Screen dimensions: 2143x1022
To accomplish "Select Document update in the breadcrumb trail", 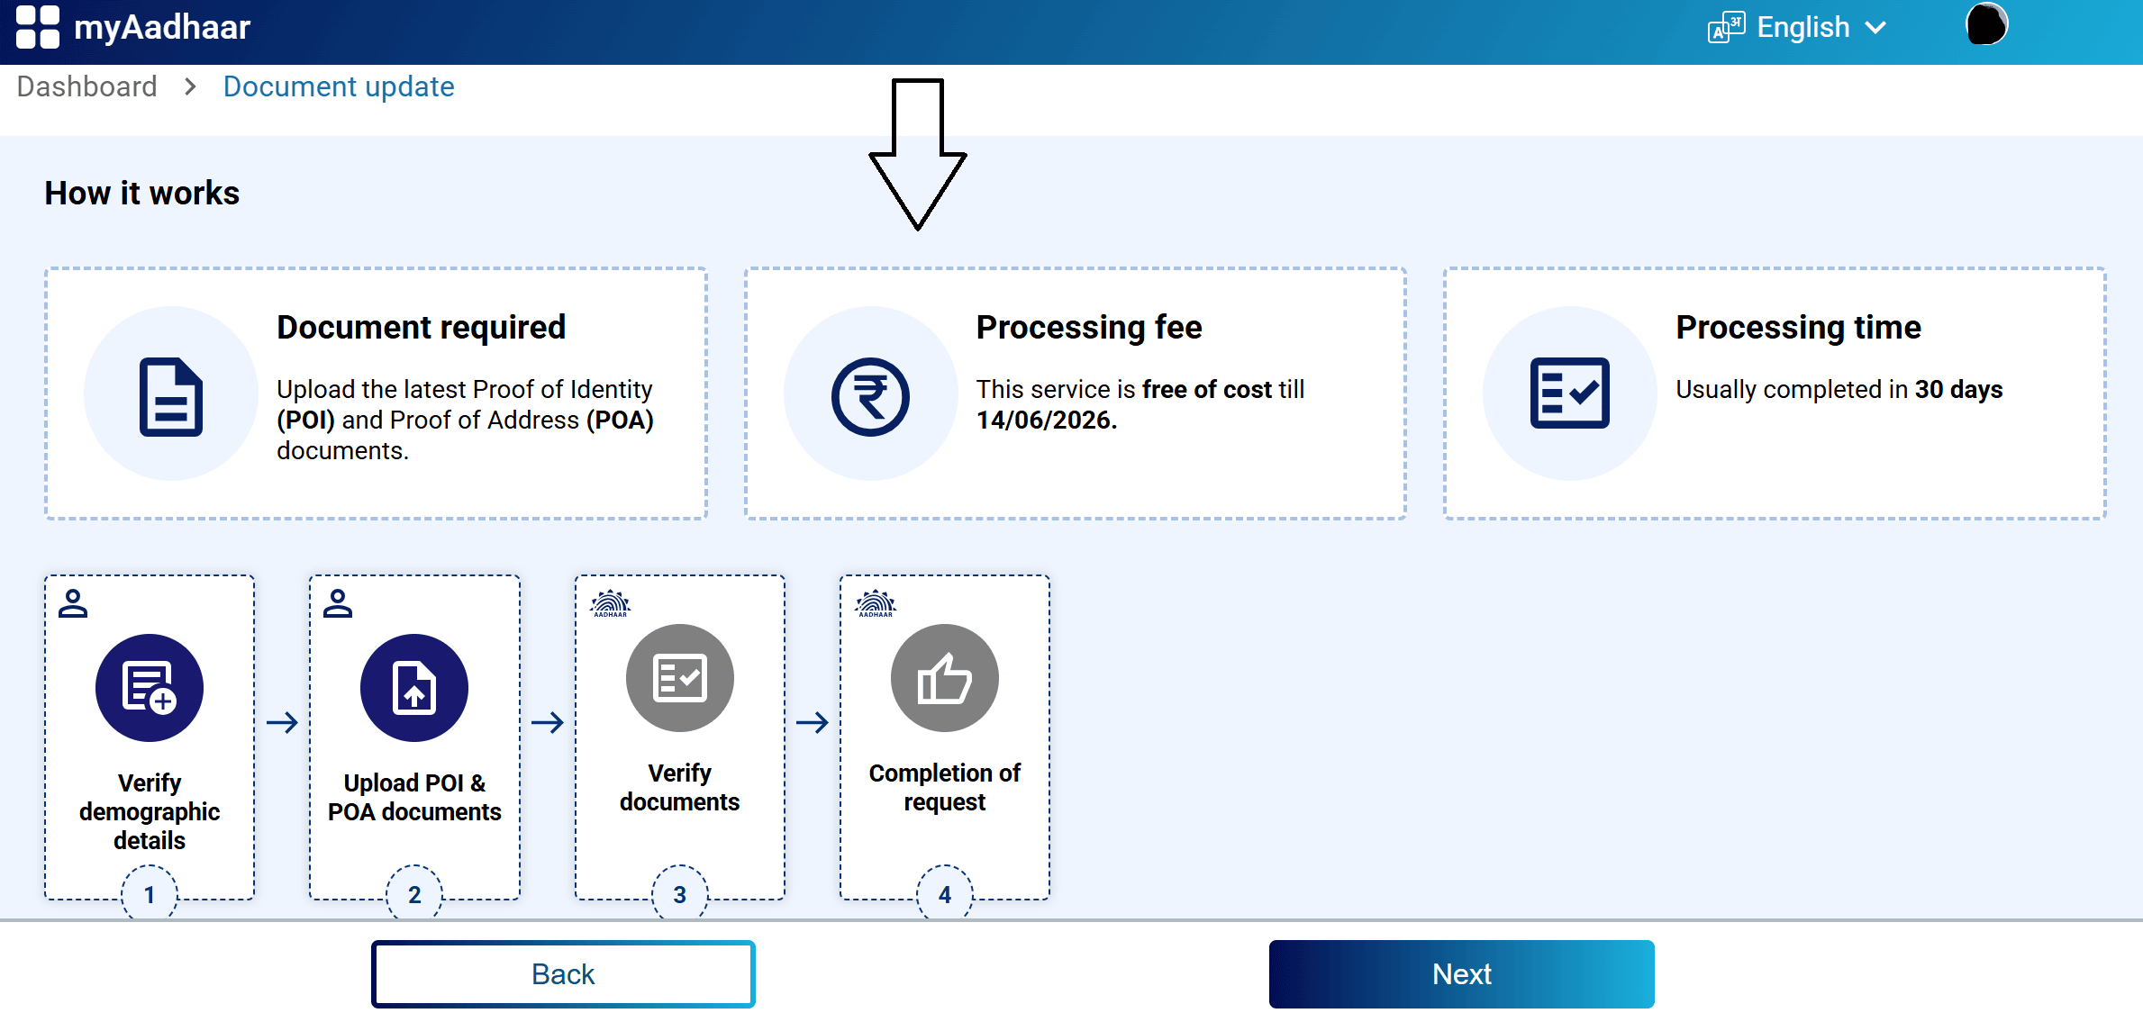I will click(x=338, y=86).
